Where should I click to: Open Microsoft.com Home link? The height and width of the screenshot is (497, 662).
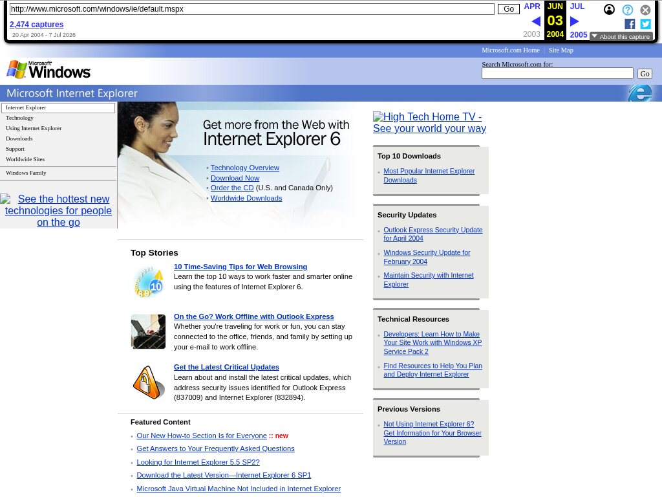click(x=511, y=50)
